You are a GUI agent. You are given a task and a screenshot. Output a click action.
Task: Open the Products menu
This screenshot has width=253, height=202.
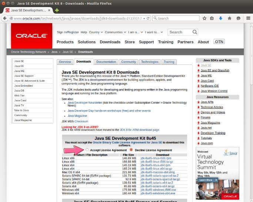pyautogui.click(x=65, y=42)
